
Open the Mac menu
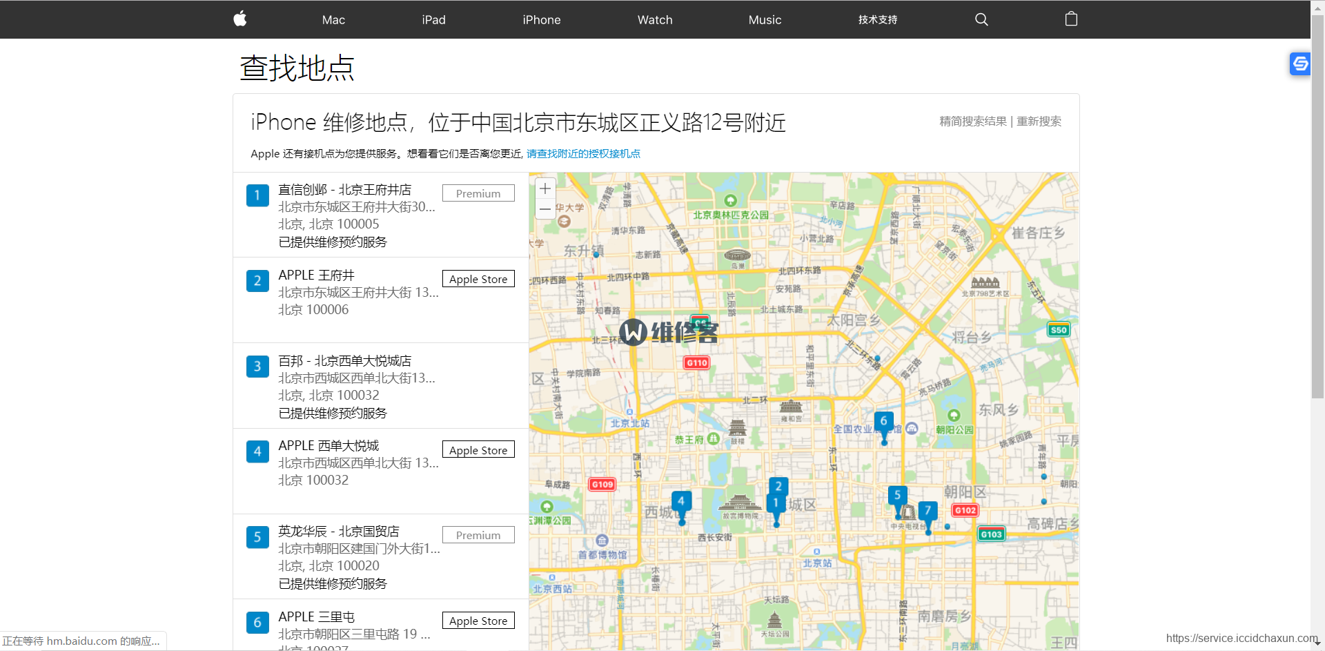click(333, 20)
